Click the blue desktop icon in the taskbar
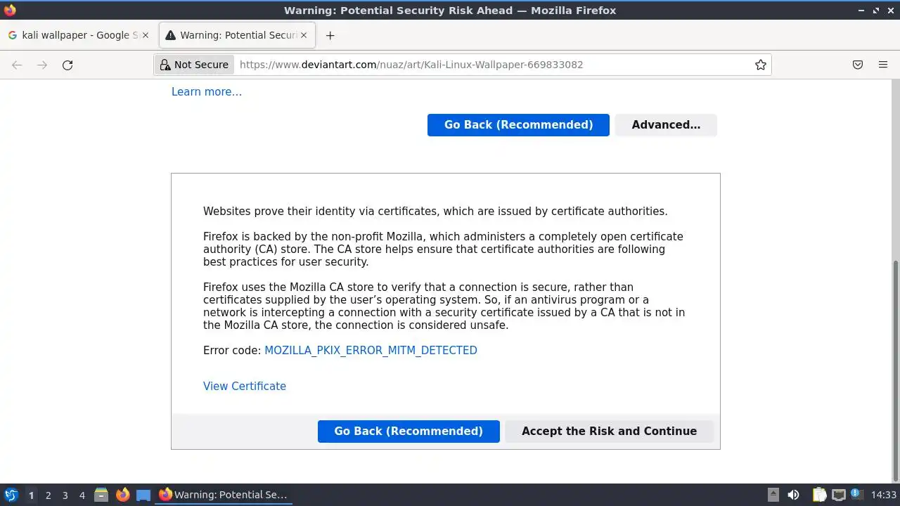The image size is (900, 506). pos(143,495)
